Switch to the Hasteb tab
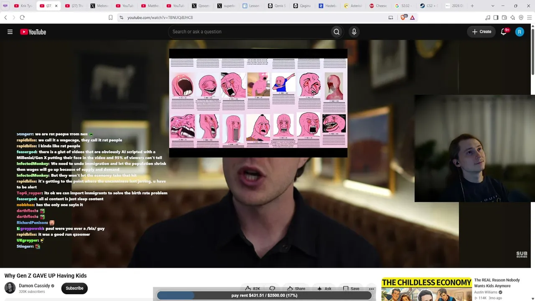The height and width of the screenshot is (301, 535). (327, 6)
